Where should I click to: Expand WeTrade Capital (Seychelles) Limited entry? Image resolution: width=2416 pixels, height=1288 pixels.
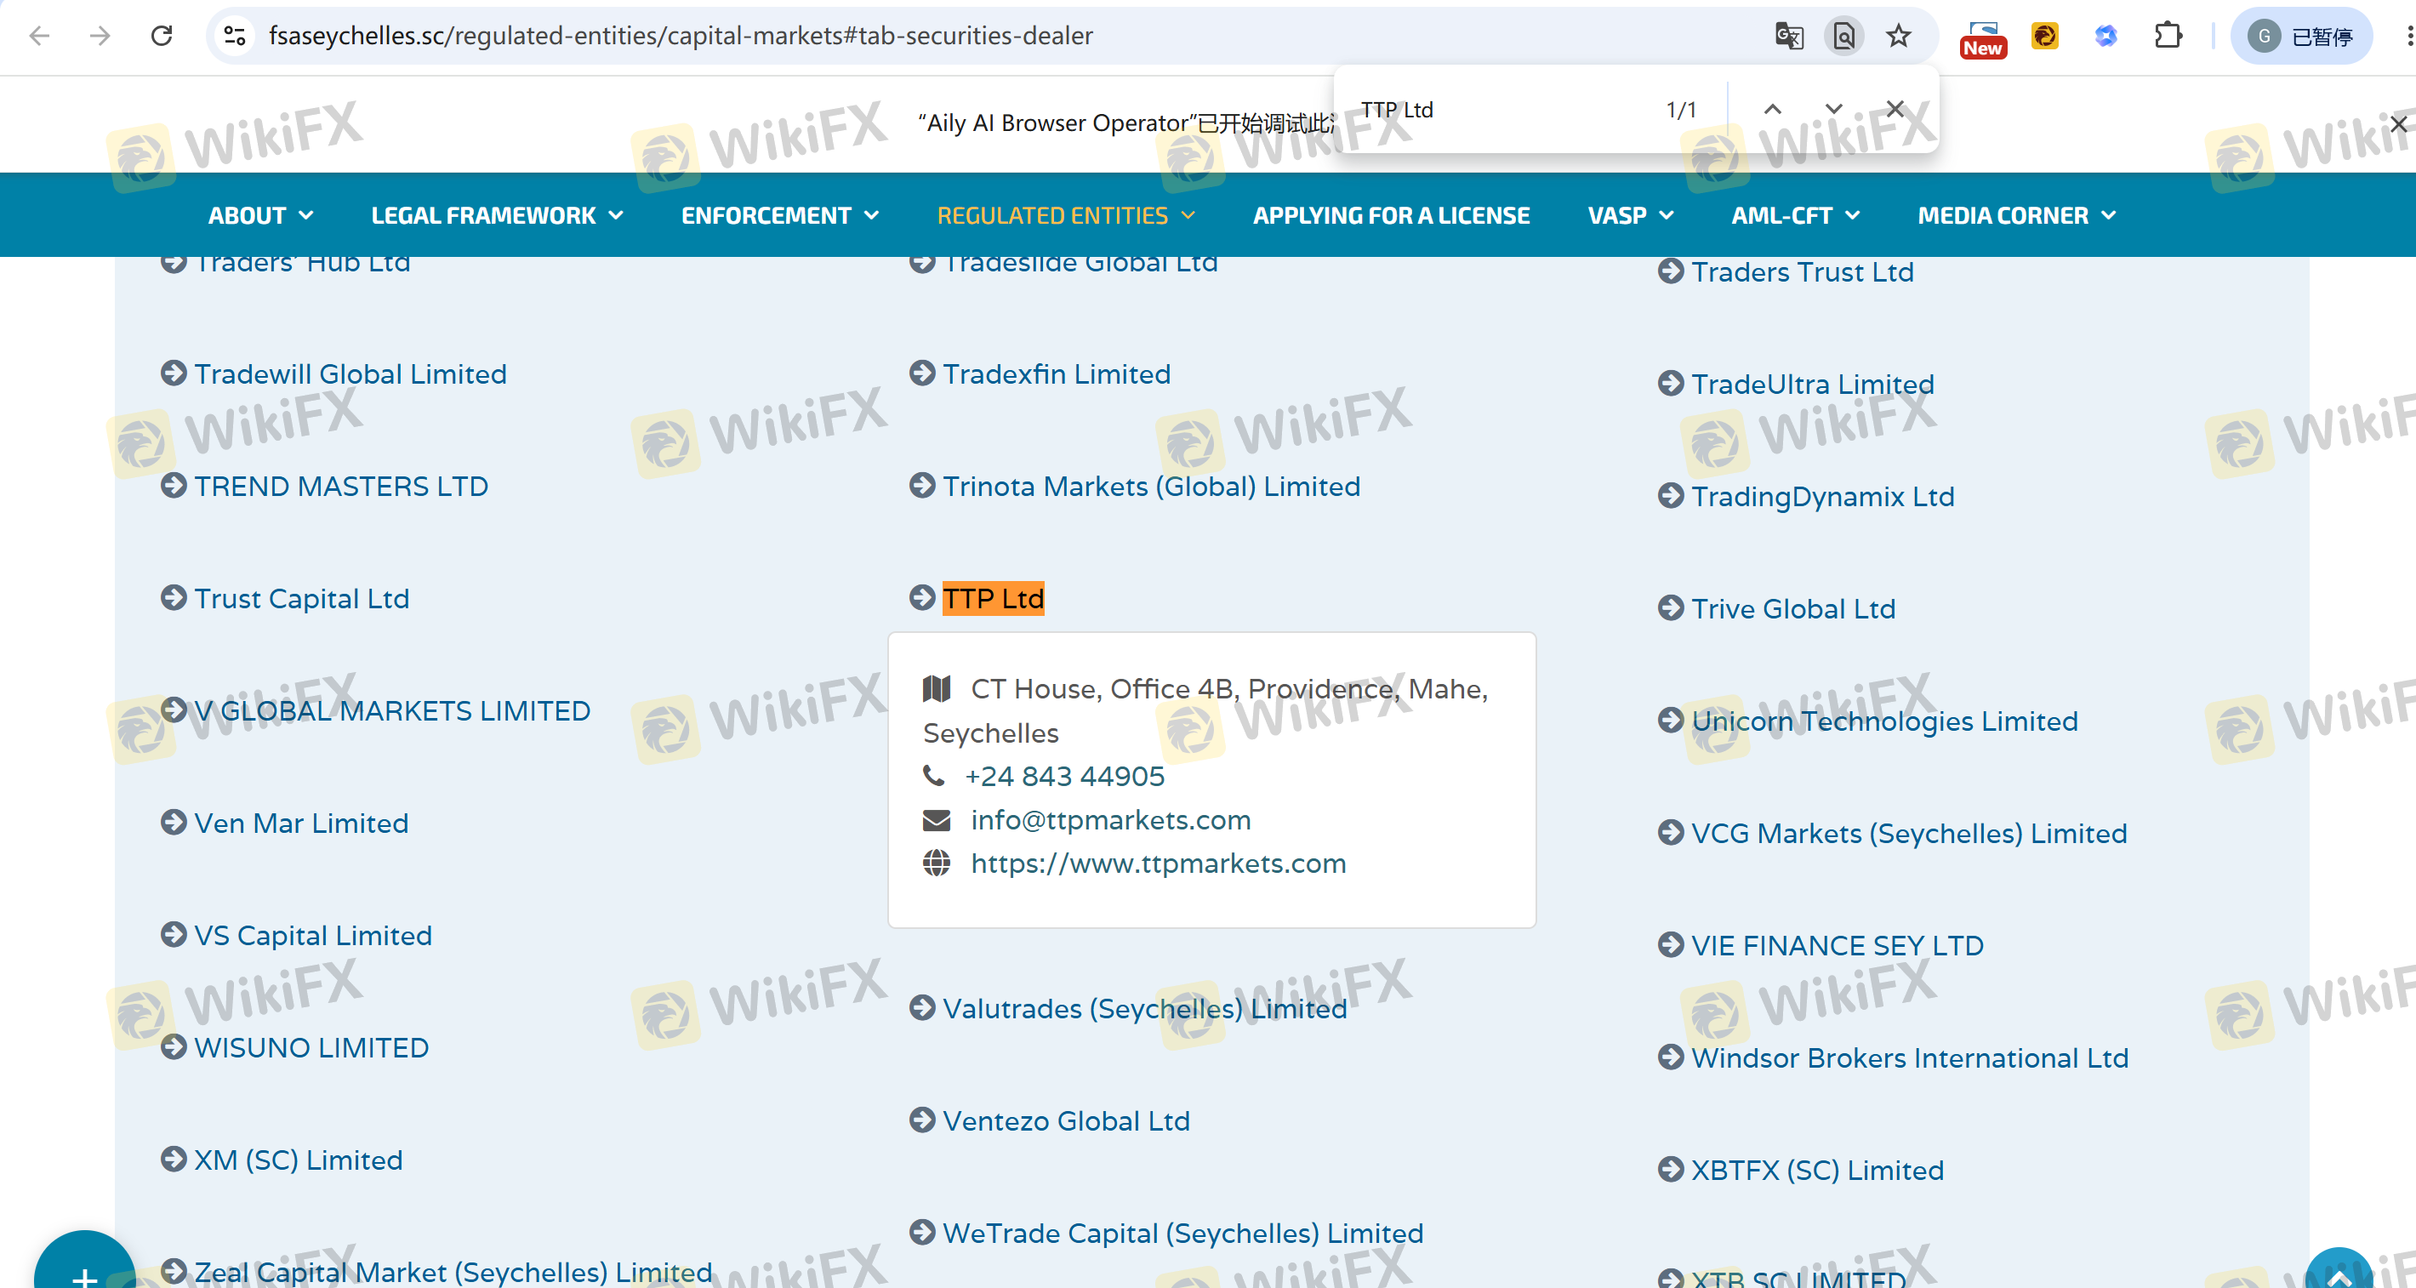pyautogui.click(x=1182, y=1233)
